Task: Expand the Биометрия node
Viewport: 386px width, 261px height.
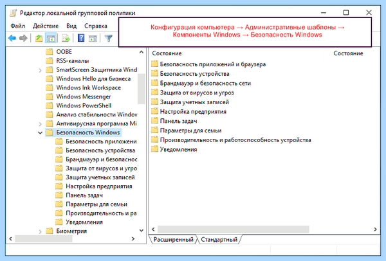Action: (40, 231)
